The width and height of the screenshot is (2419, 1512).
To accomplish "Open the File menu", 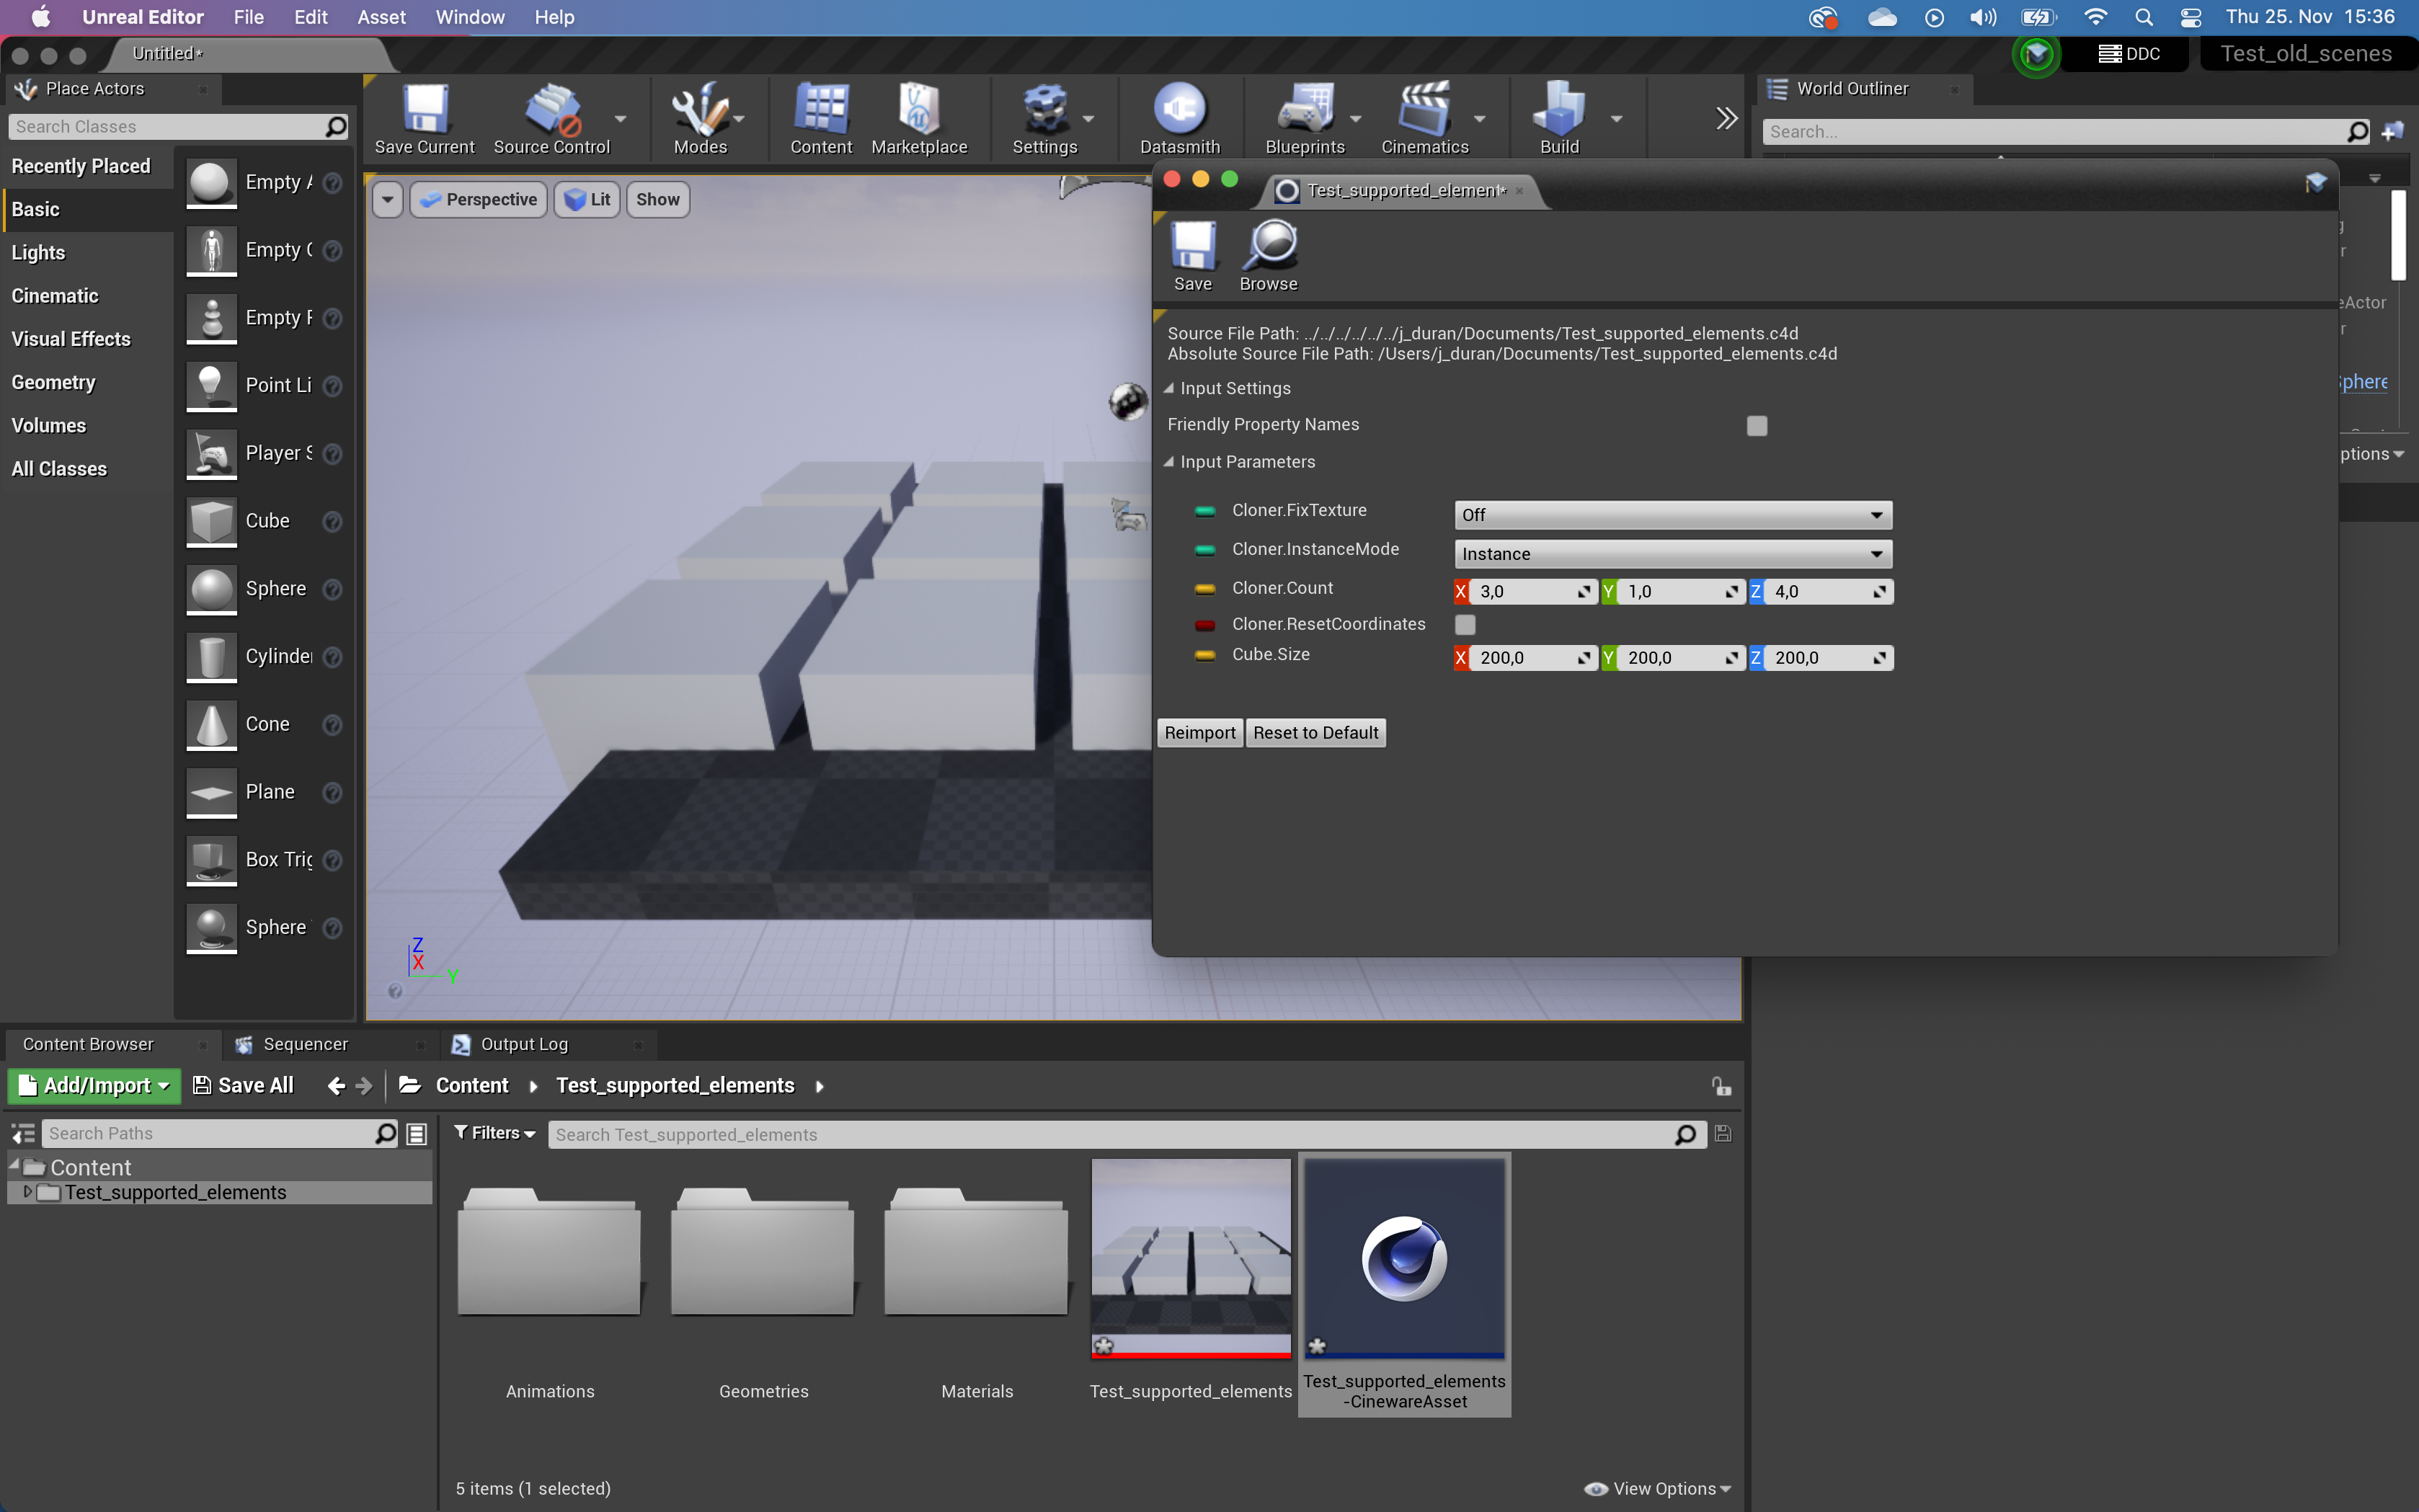I will pos(248,17).
